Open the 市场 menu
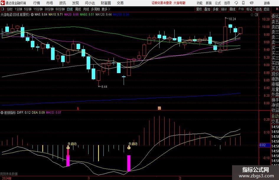The width and height of the screenshot is (279, 180). [x=50, y=3]
